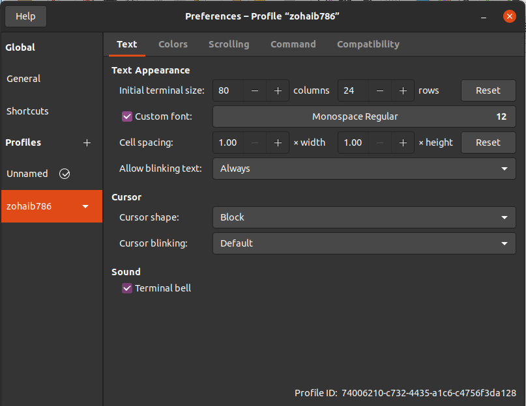526x406 pixels.
Task: Switch to the Colors tab
Action: click(173, 44)
